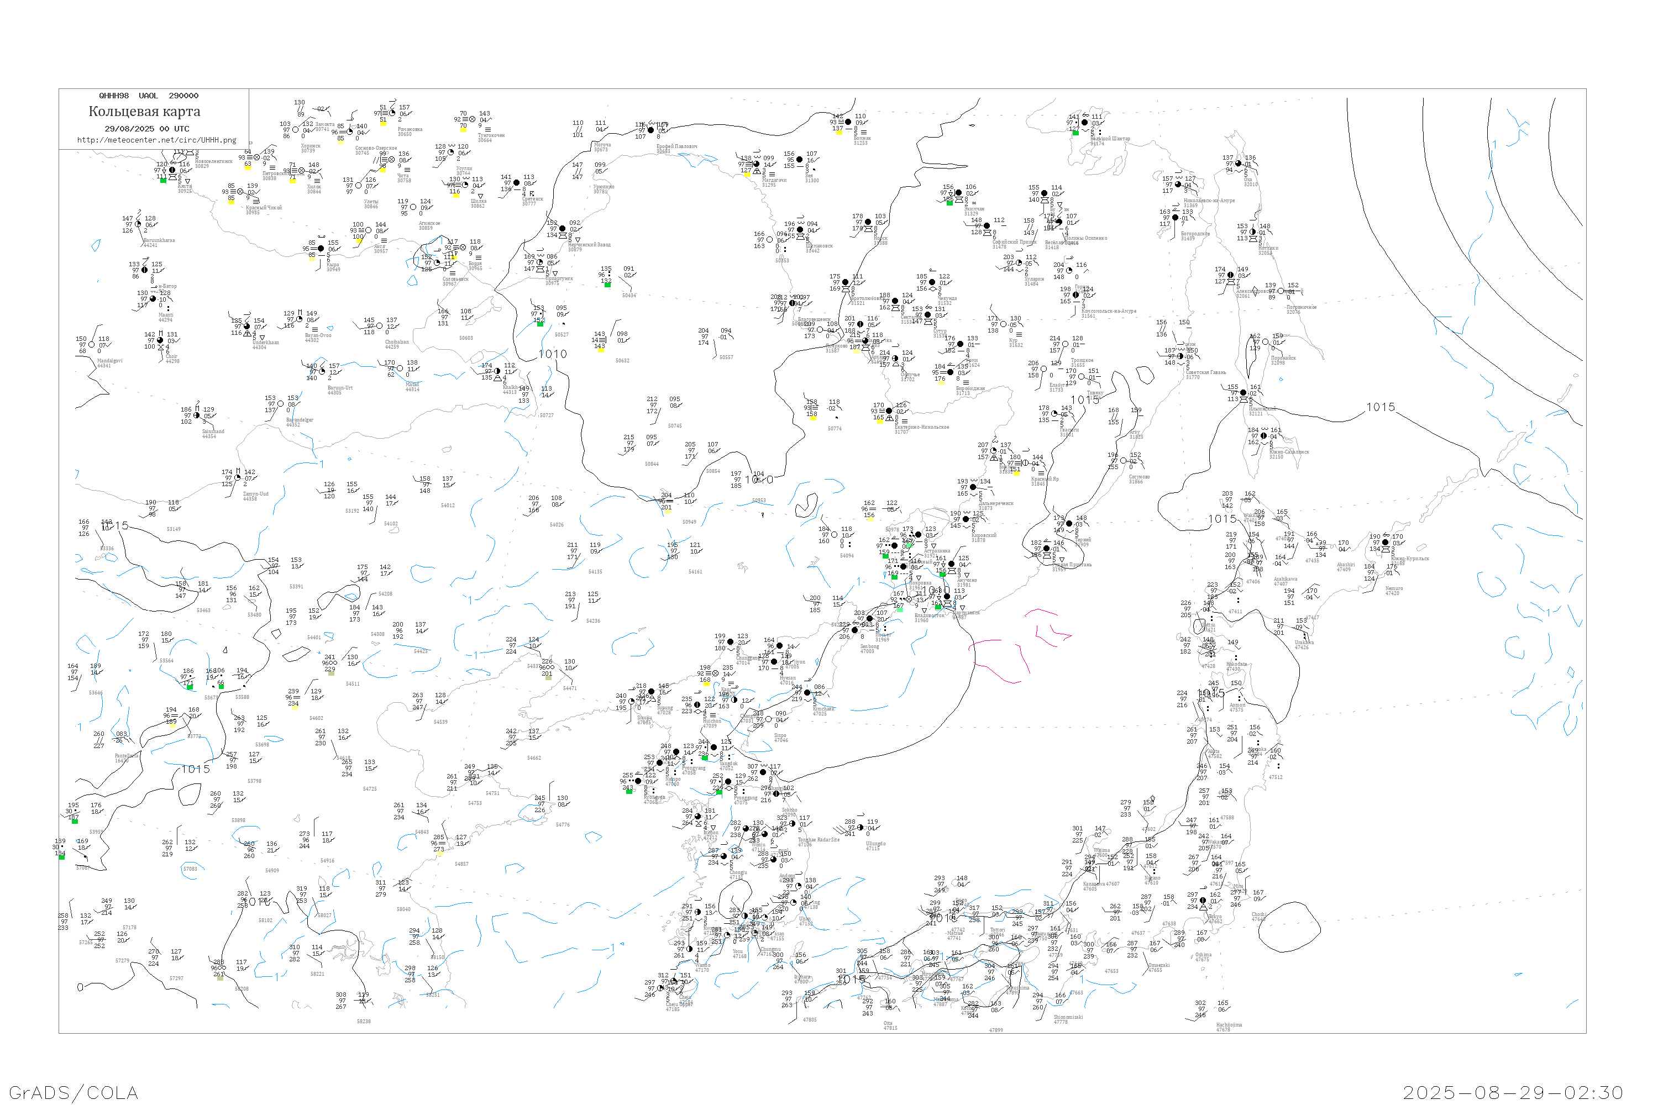Click the meteocenter.net UHHH.png URL
The height and width of the screenshot is (1105, 1658).
pyautogui.click(x=156, y=140)
